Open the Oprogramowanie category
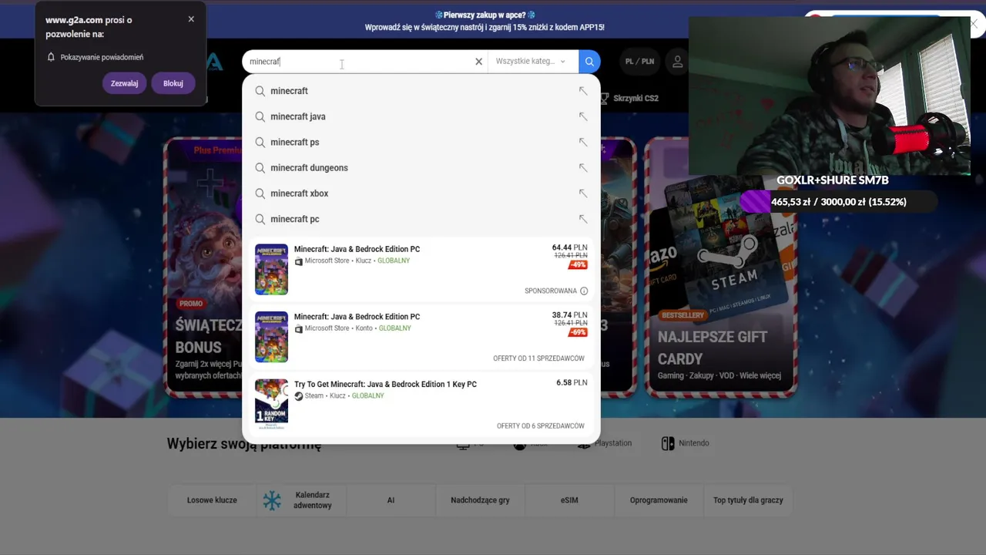The image size is (986, 555). pyautogui.click(x=659, y=500)
